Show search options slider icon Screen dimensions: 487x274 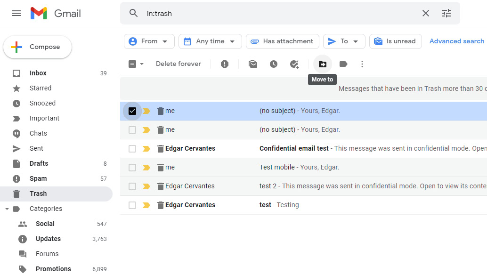446,13
